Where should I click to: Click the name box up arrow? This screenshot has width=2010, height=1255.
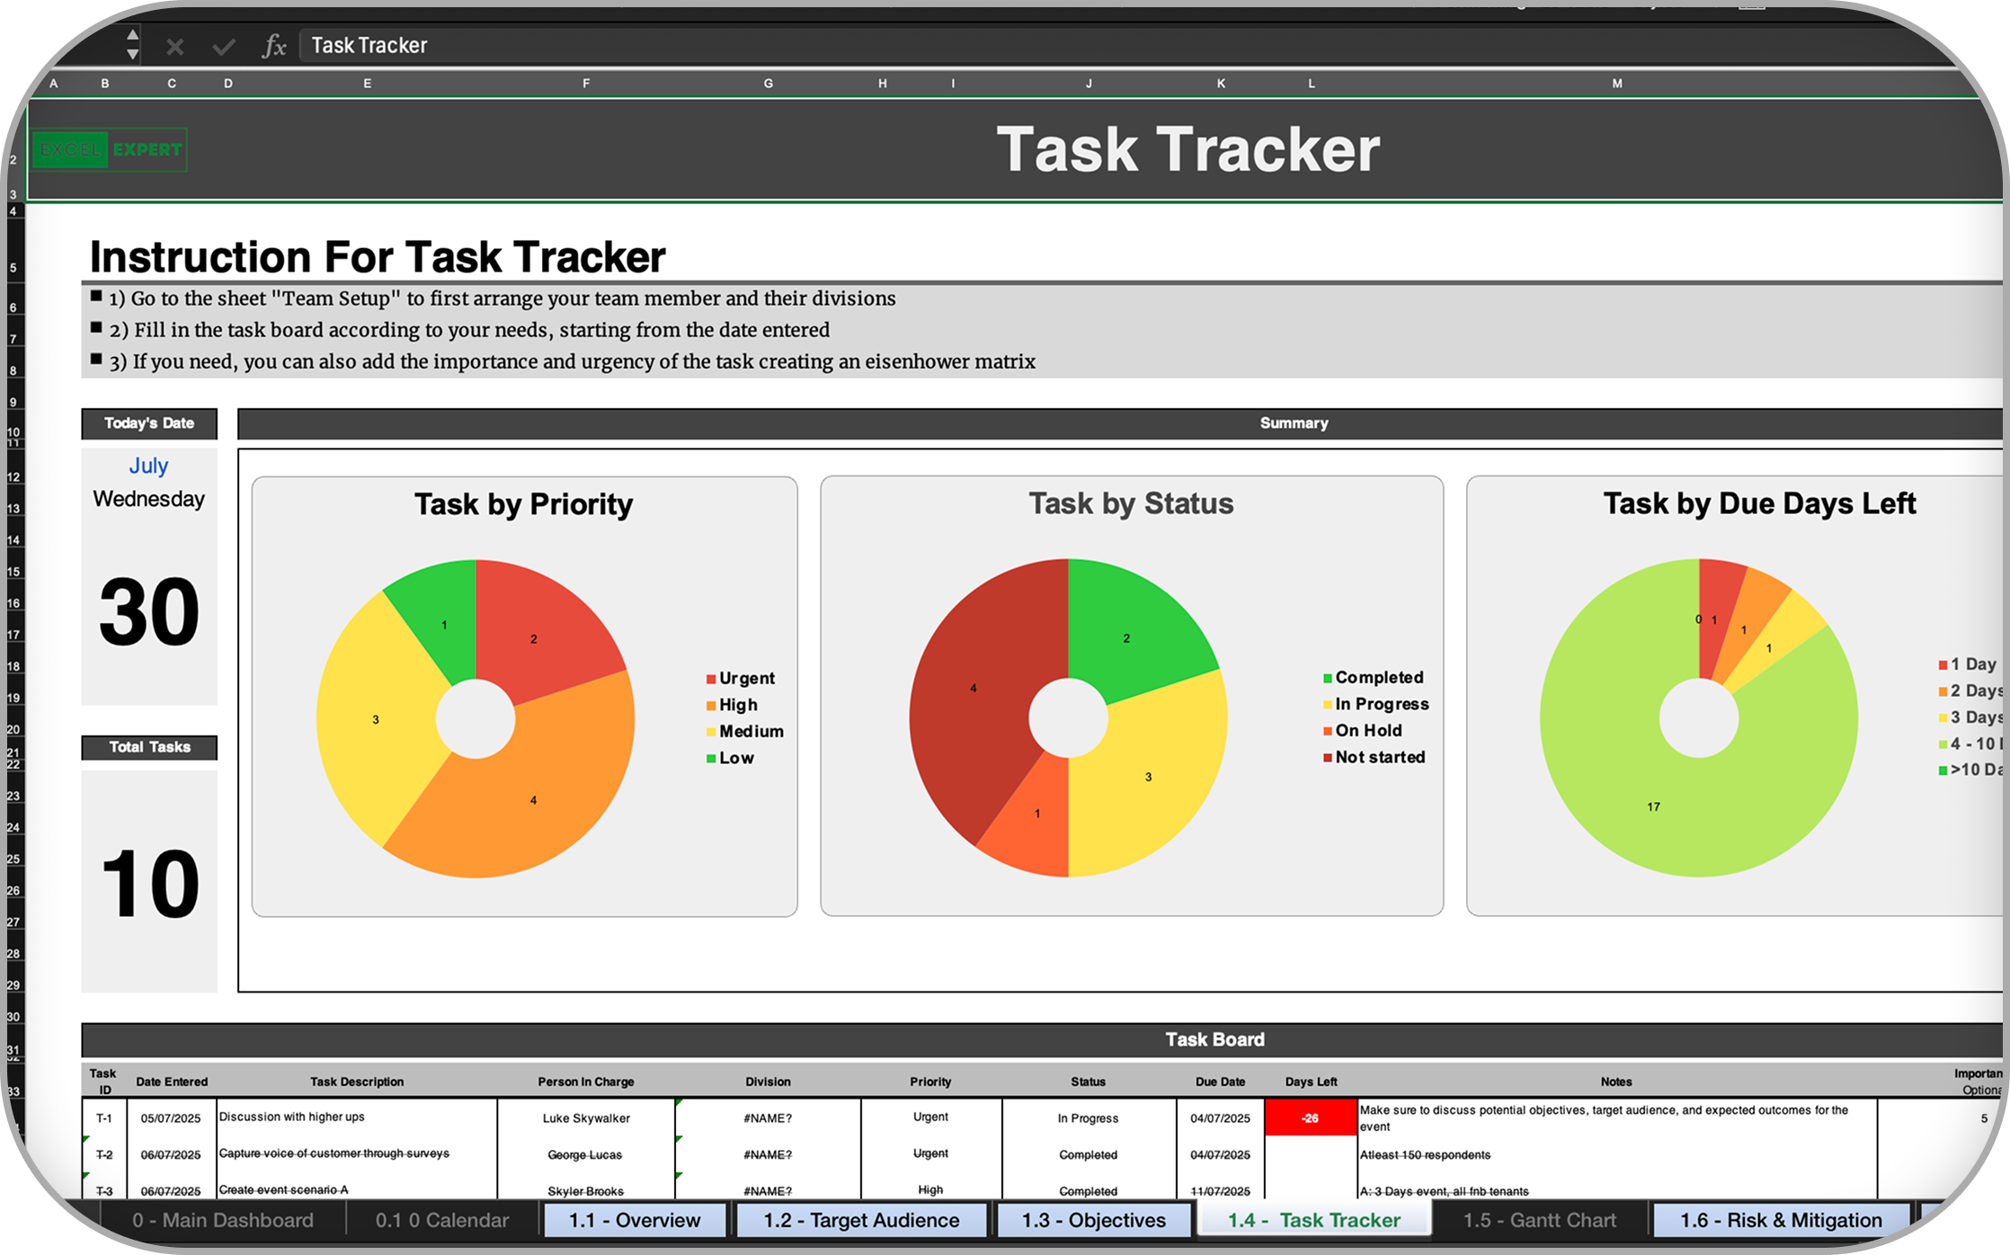(x=132, y=35)
